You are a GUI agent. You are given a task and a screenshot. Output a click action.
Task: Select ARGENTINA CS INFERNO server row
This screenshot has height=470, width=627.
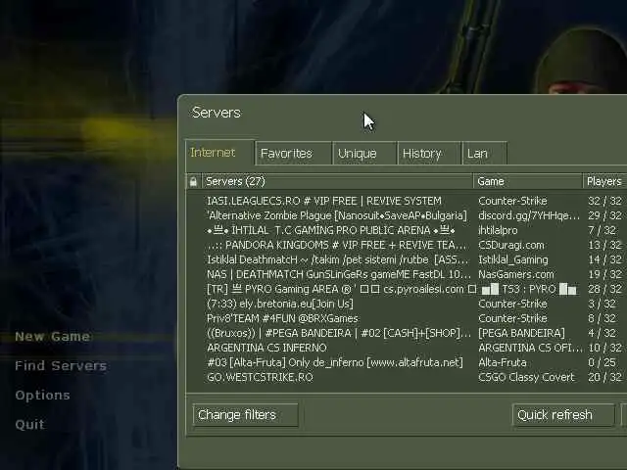pos(407,348)
